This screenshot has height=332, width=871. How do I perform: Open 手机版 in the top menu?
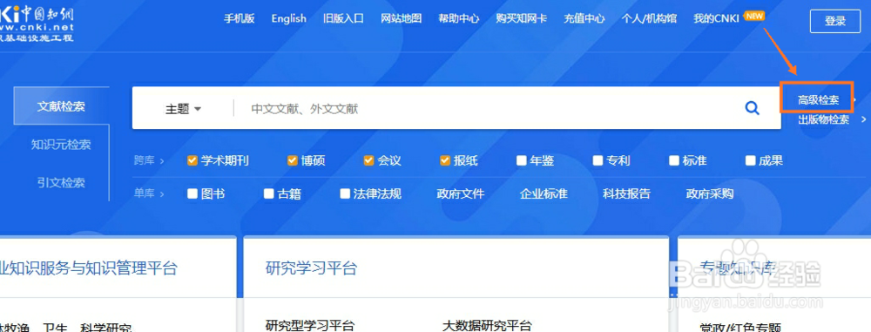coord(239,18)
